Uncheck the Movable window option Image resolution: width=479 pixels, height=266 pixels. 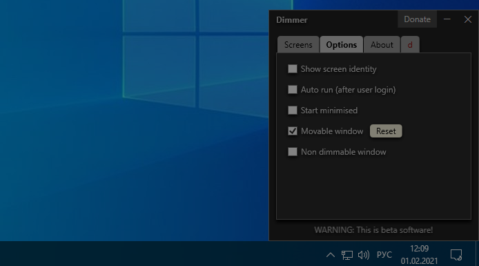click(293, 131)
